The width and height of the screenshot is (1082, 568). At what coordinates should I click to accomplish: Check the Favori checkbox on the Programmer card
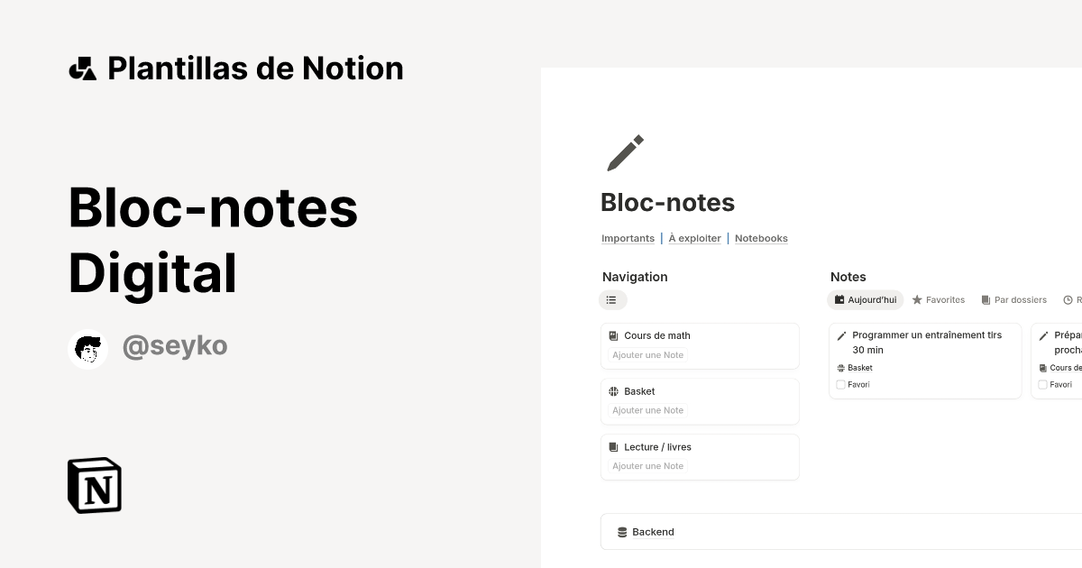(x=841, y=384)
